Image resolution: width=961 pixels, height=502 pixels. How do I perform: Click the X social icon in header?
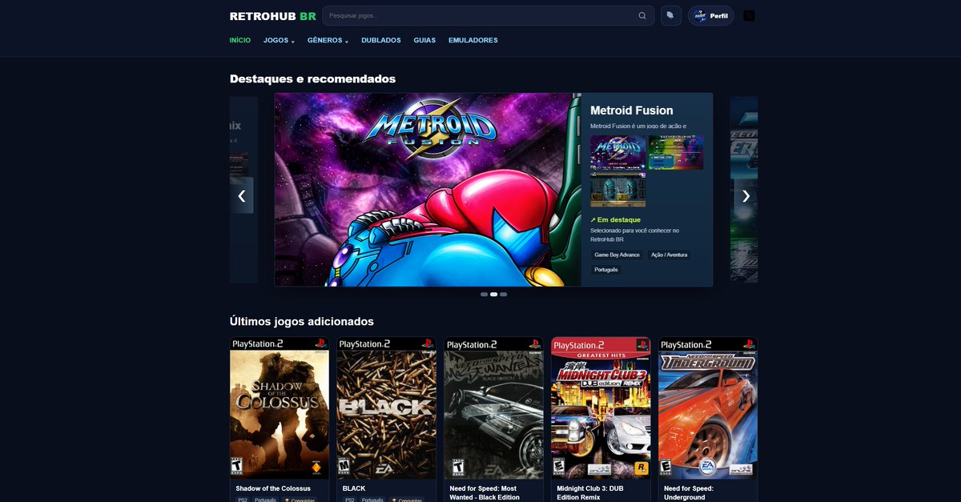tap(749, 16)
